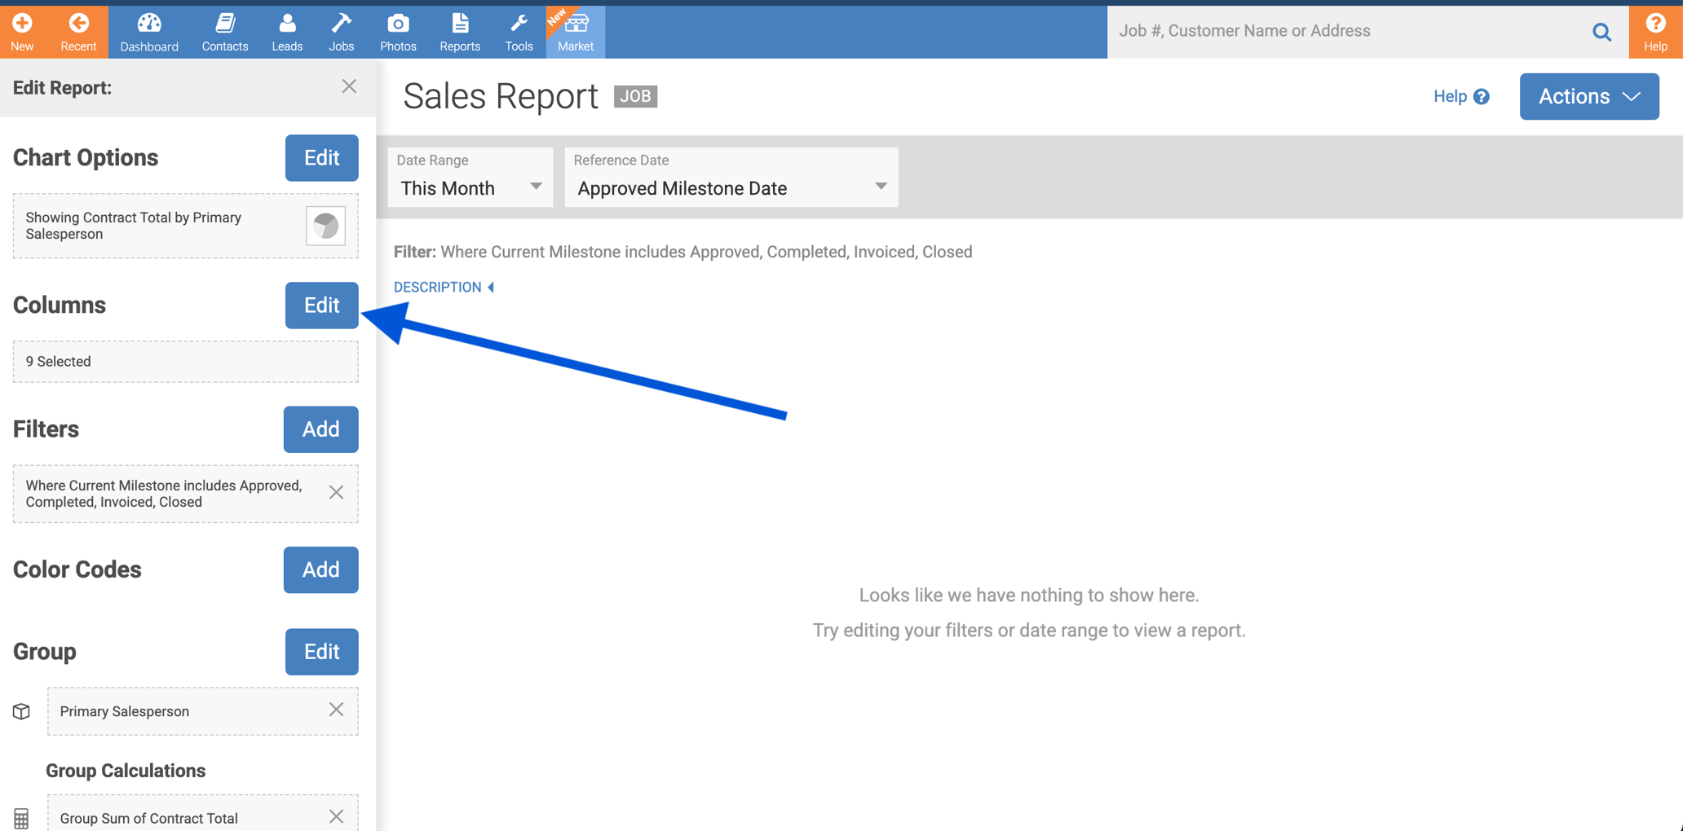Select the Tools wrench icon
1683x831 pixels.
coord(519,31)
